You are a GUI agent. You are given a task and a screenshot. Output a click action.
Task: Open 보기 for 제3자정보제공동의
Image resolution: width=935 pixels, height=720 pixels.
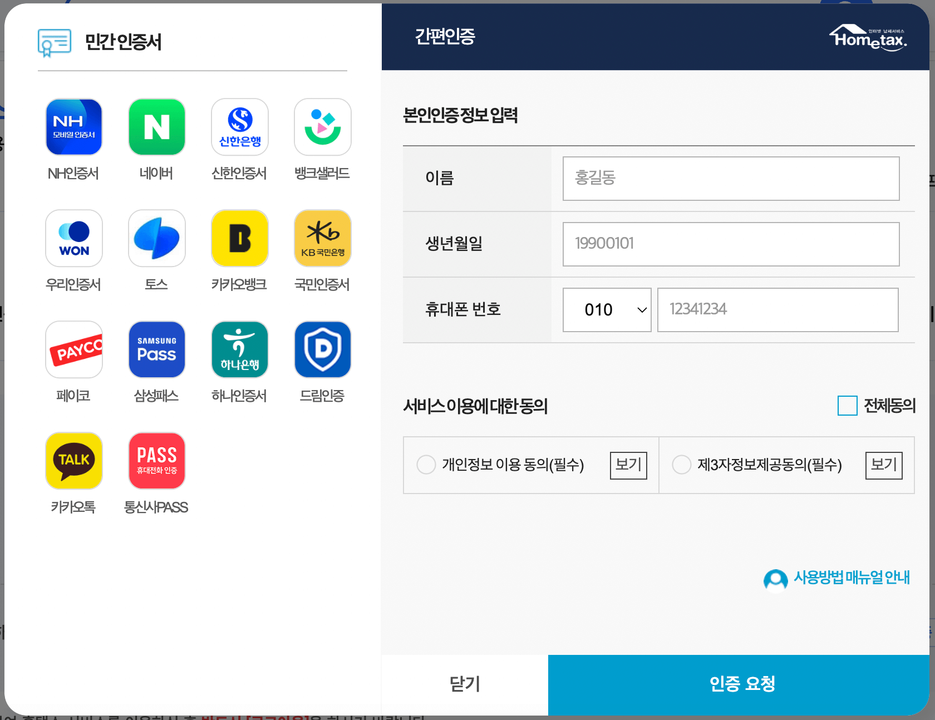pos(884,465)
